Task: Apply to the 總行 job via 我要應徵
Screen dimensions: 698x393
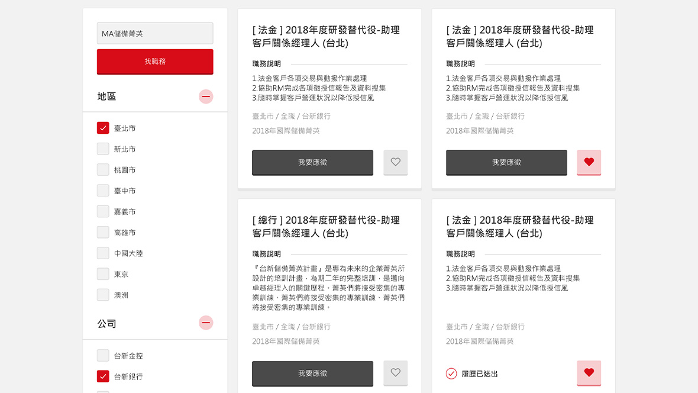Action: pos(312,373)
